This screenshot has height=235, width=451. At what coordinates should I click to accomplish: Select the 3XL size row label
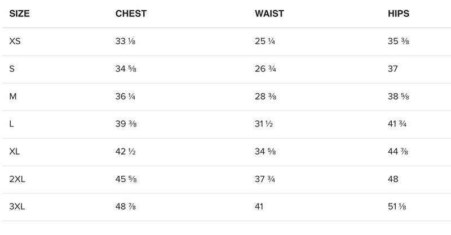tap(18, 207)
